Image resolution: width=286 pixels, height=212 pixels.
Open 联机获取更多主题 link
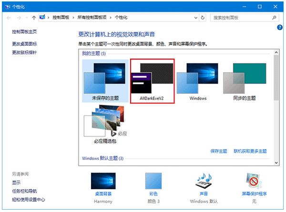coord(250,151)
